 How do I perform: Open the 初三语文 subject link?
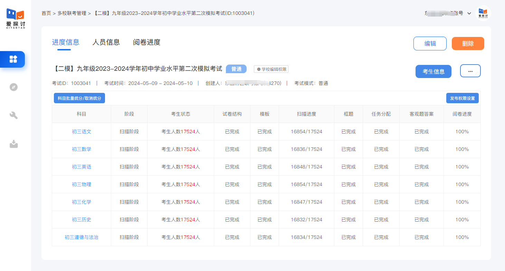(x=82, y=132)
